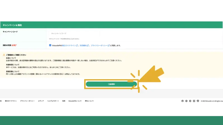Click the green 口座開設 button
The height and width of the screenshot is (125, 223).
pos(111,84)
